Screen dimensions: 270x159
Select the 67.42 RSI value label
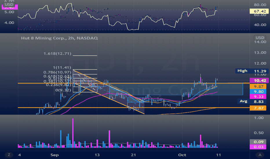coord(259,11)
